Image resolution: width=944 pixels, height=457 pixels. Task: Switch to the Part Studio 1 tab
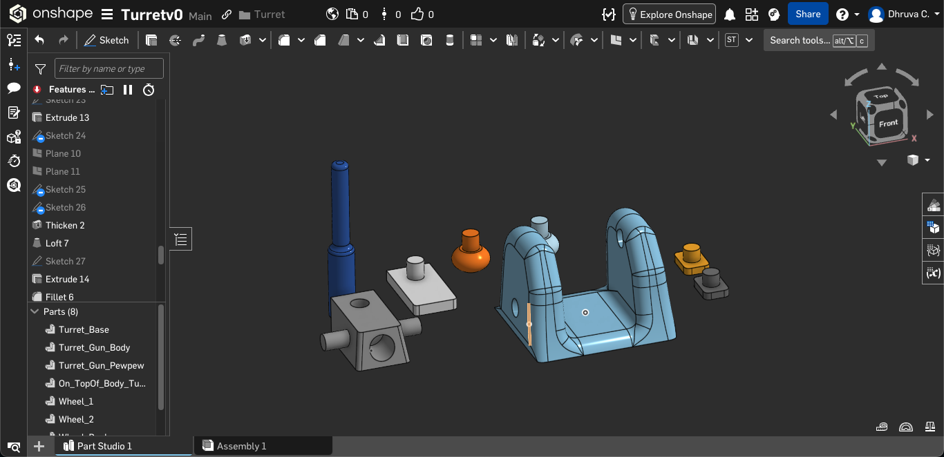point(124,446)
